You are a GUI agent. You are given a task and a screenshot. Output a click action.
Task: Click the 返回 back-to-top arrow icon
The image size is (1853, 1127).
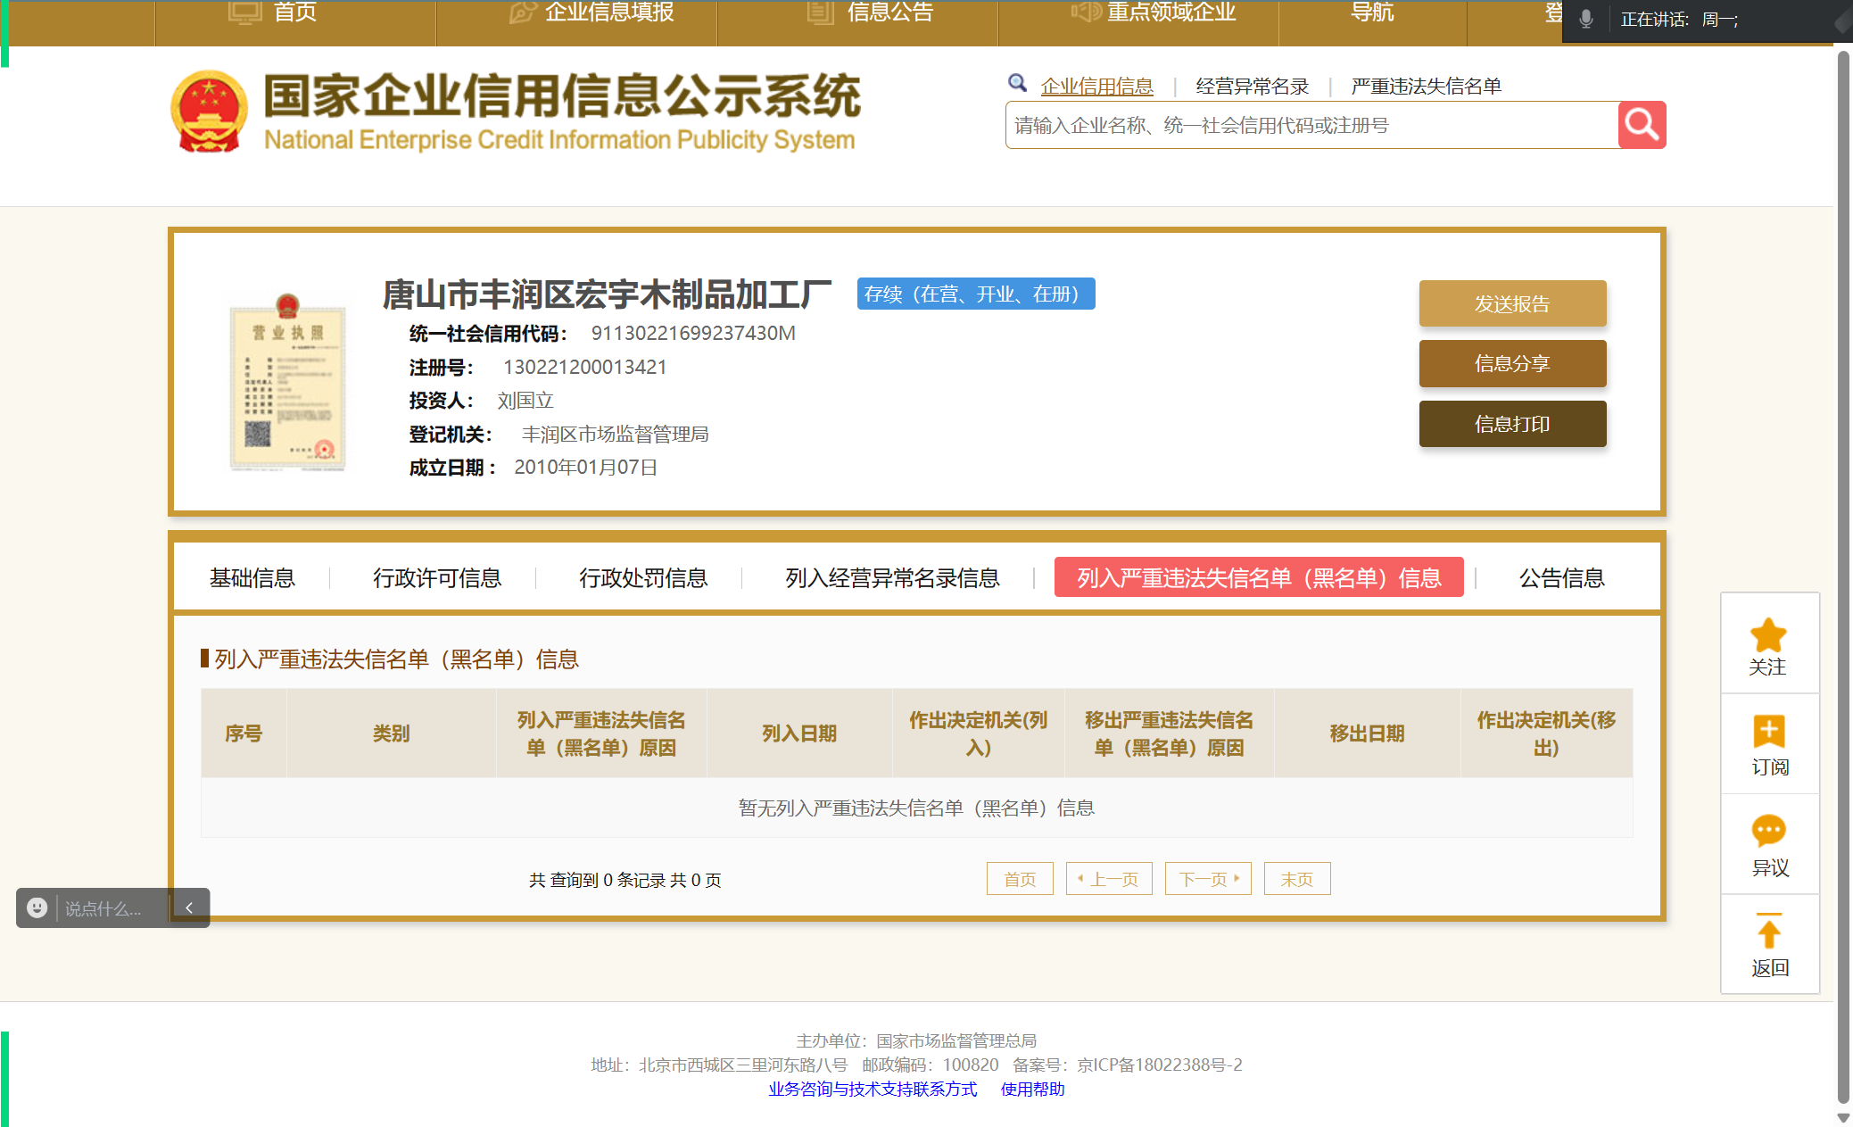tap(1769, 931)
